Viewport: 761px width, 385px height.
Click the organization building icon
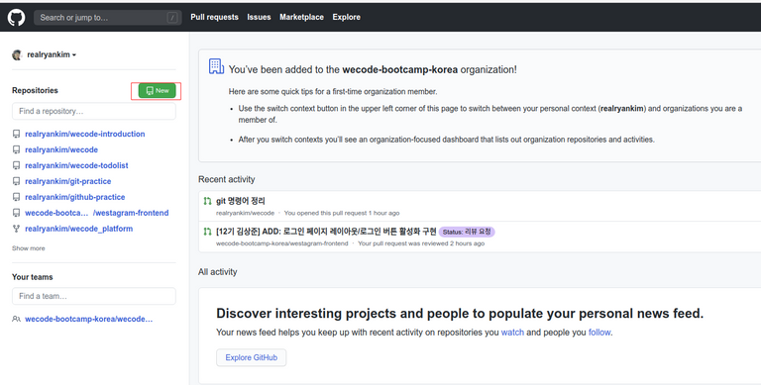click(x=216, y=66)
